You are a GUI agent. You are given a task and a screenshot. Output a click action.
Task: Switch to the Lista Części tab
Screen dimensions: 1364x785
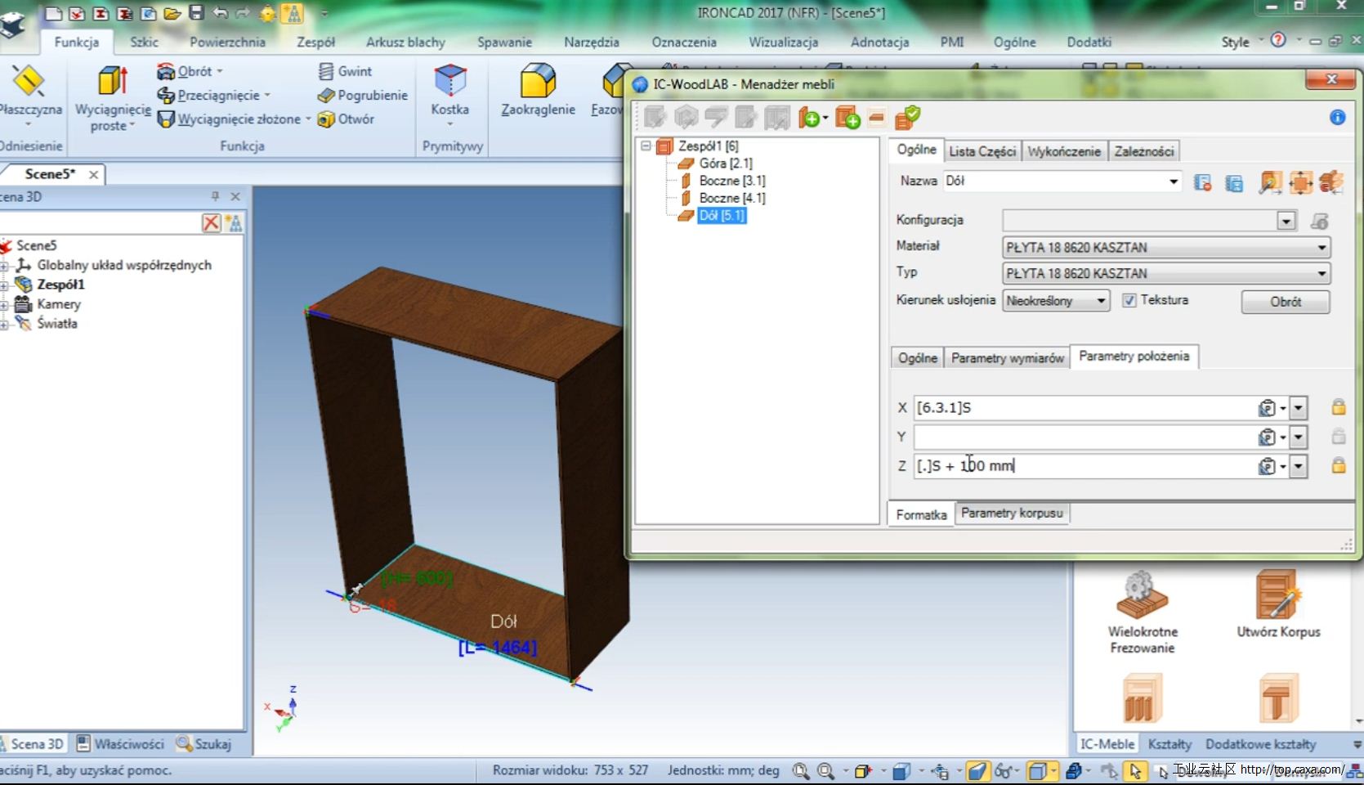click(x=982, y=151)
